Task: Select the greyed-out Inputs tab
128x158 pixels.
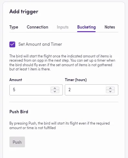Action: pyautogui.click(x=63, y=27)
